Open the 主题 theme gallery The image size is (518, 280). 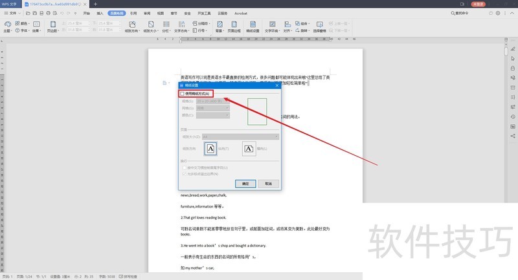[7, 27]
